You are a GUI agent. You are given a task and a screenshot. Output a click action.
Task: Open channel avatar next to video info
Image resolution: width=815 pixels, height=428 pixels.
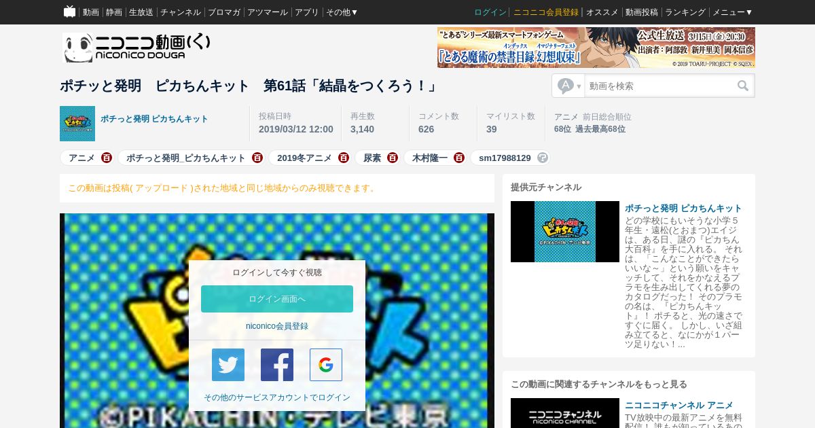pos(77,124)
